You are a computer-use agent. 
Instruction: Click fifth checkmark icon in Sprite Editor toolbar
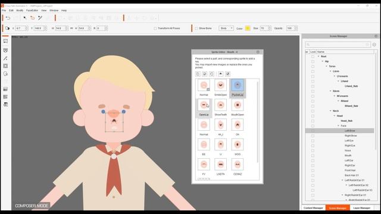pyautogui.click(x=227, y=74)
